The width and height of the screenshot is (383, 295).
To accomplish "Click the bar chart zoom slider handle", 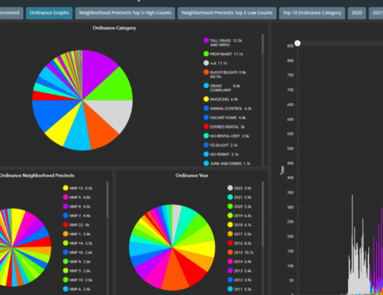I will coord(297,43).
